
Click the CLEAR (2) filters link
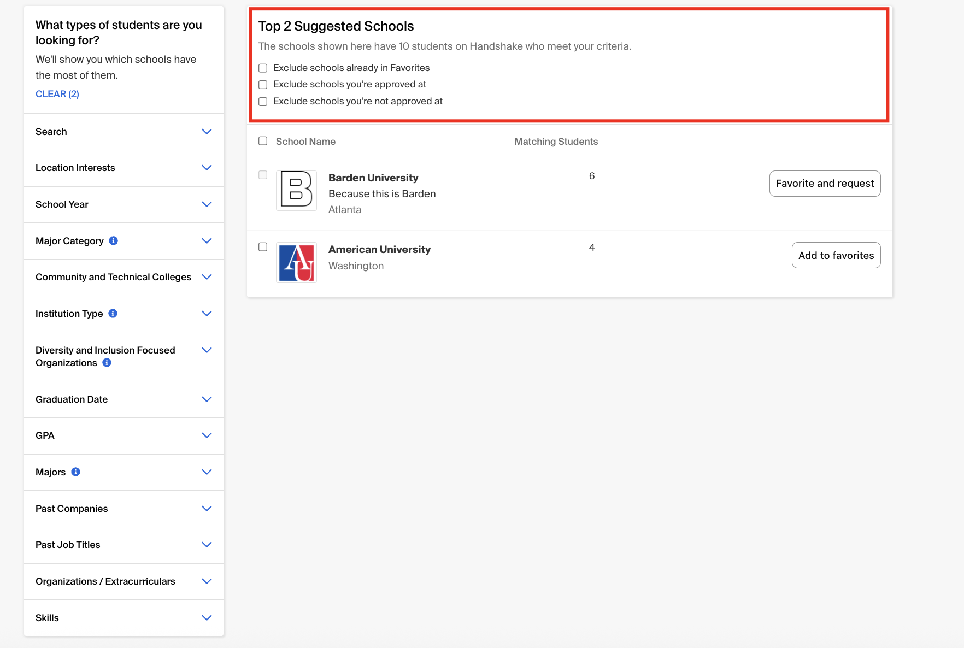pyautogui.click(x=57, y=94)
